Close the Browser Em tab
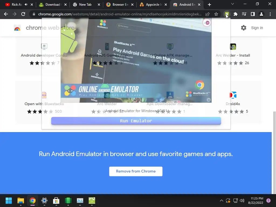This screenshot has width=276, height=207. point(132,5)
